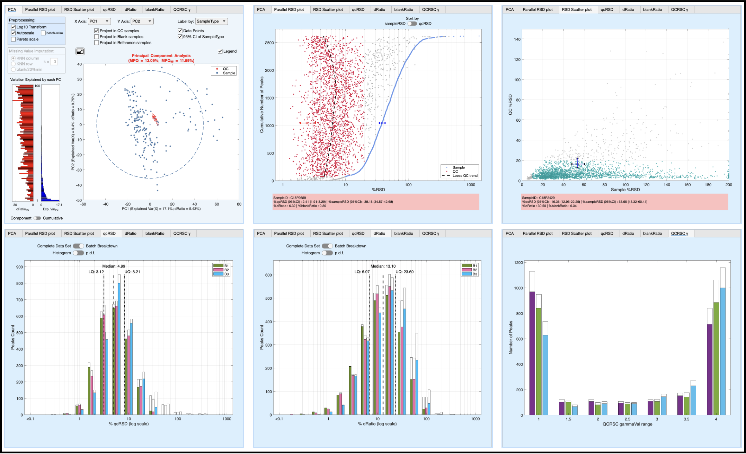Open the Label by SampleType dropdown
This screenshot has height=454, width=746.
pyautogui.click(x=212, y=21)
